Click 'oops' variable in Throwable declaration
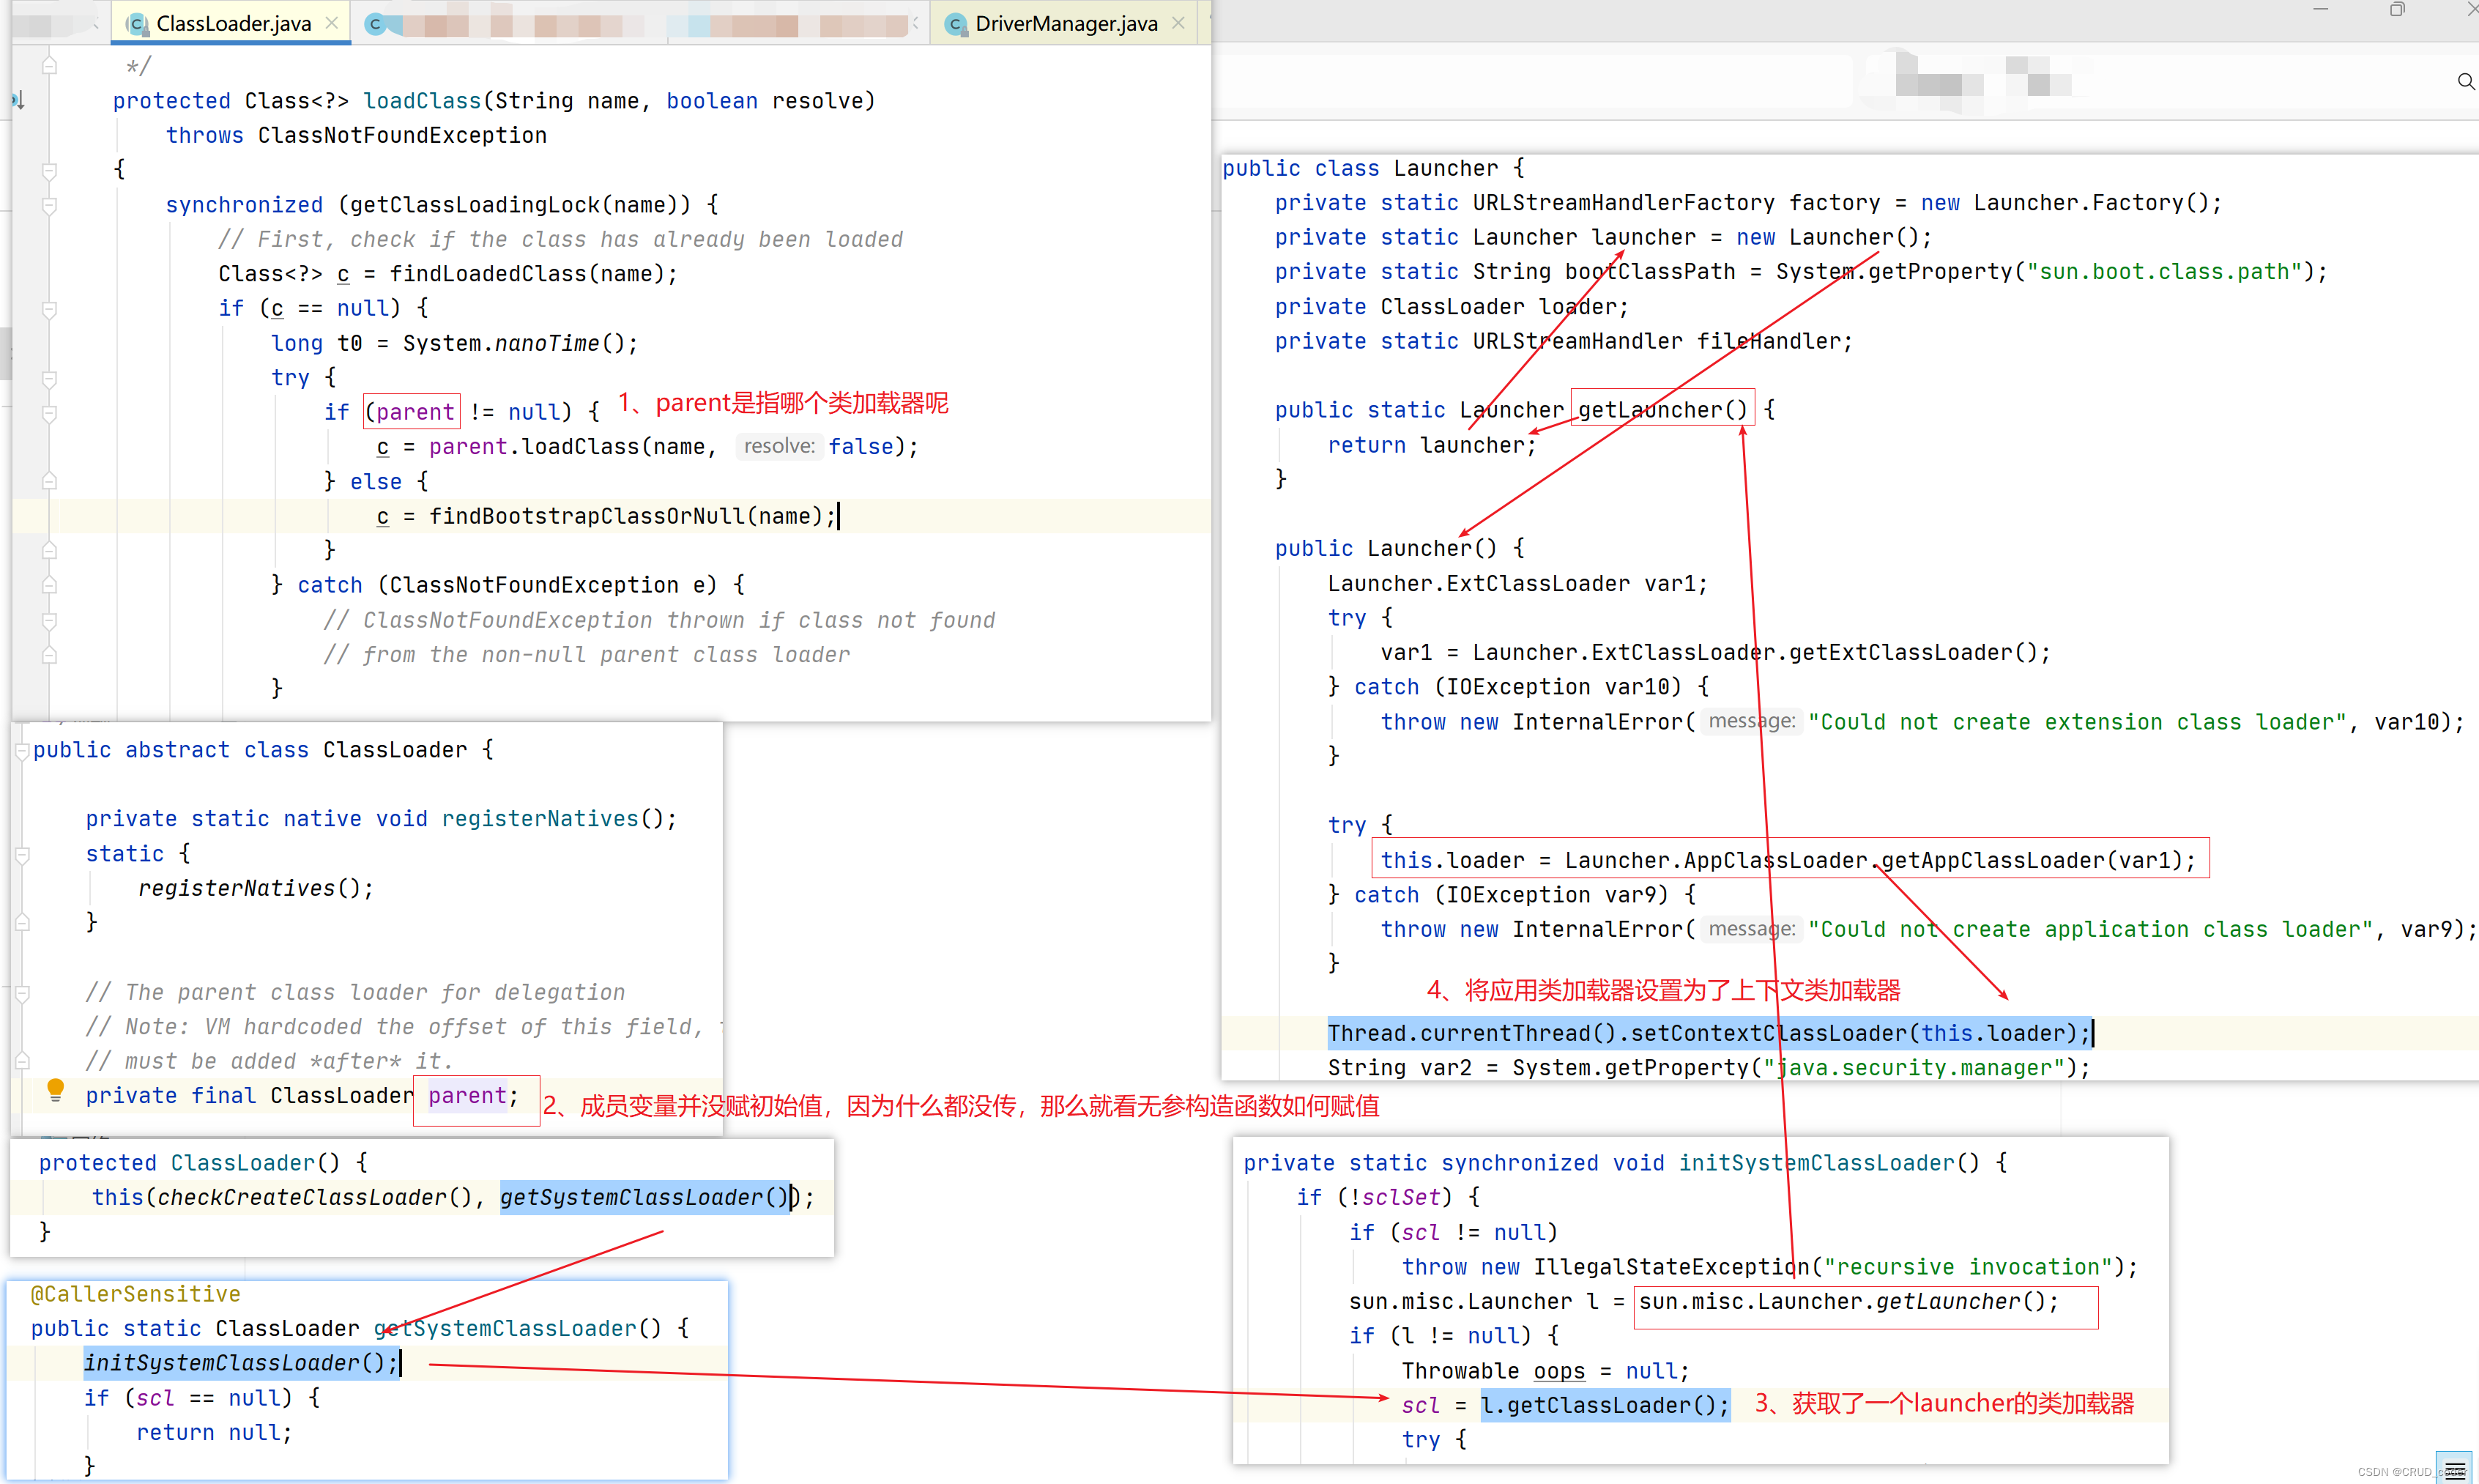This screenshot has height=1484, width=2479. pos(1559,1371)
